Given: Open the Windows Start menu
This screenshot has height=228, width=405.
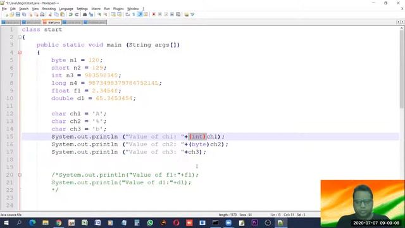Looking at the screenshot, I should point(6,222).
